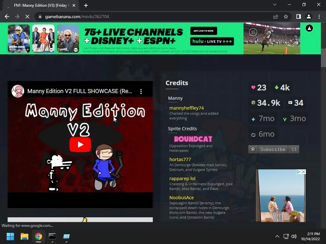
Task: Click the Chrome taskbar icon
Action: (39, 236)
